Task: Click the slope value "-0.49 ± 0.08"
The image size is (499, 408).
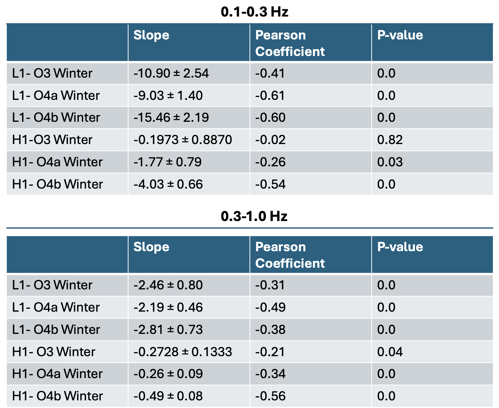Action: [168, 396]
